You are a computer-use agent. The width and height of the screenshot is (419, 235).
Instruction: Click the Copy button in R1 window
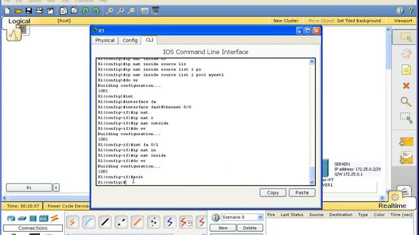click(273, 193)
